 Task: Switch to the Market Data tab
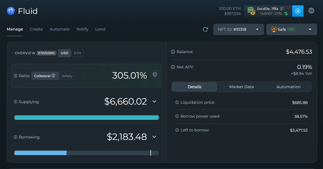point(241,87)
